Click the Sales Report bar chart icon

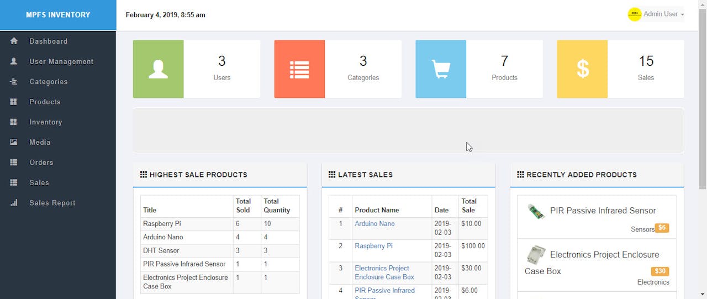pyautogui.click(x=14, y=203)
